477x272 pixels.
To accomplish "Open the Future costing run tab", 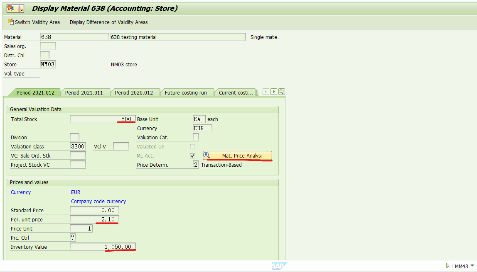I will click(187, 92).
